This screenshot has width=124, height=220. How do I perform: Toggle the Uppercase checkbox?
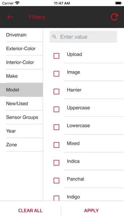pos(56,109)
